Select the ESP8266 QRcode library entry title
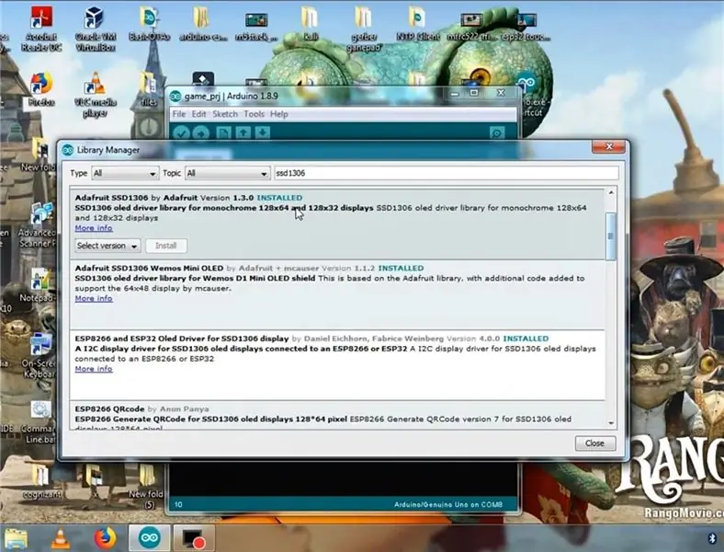This screenshot has width=724, height=552. click(x=109, y=409)
